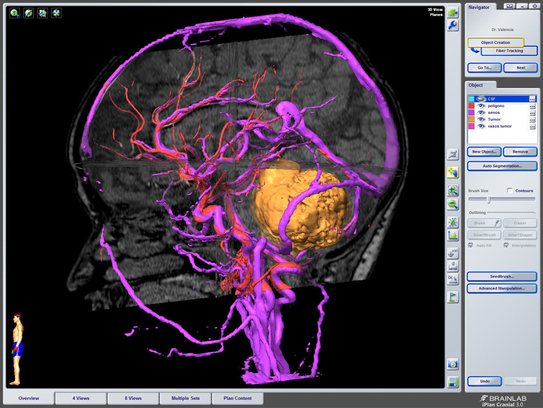Click the Brush Size slider handle
The width and height of the screenshot is (543, 408).
pyautogui.click(x=488, y=200)
